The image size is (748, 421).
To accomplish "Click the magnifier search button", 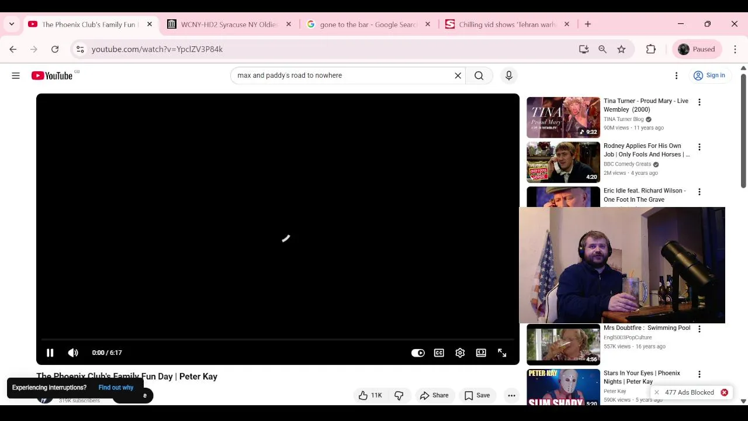I will point(479,75).
